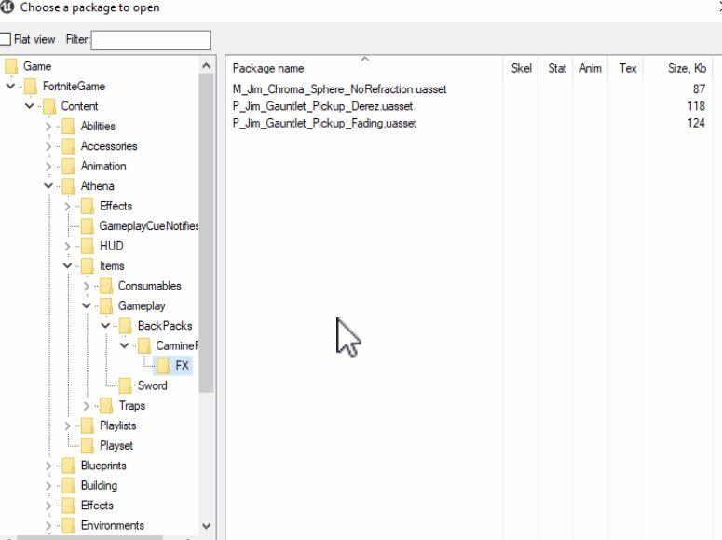Sort list by Skel column header
Screen dimensions: 722x540
(x=521, y=69)
